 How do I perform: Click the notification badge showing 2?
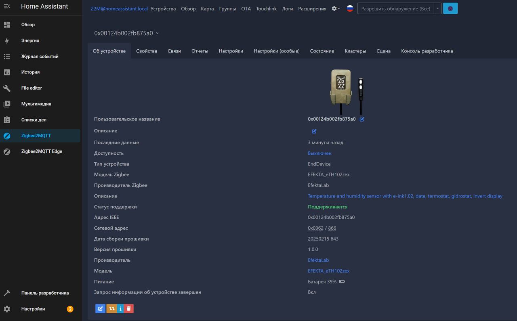pyautogui.click(x=70, y=309)
